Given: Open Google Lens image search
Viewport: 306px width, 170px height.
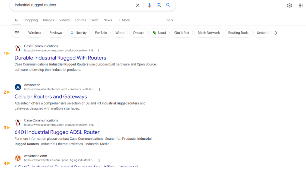Looking at the screenshot, I should pyautogui.click(x=159, y=5).
